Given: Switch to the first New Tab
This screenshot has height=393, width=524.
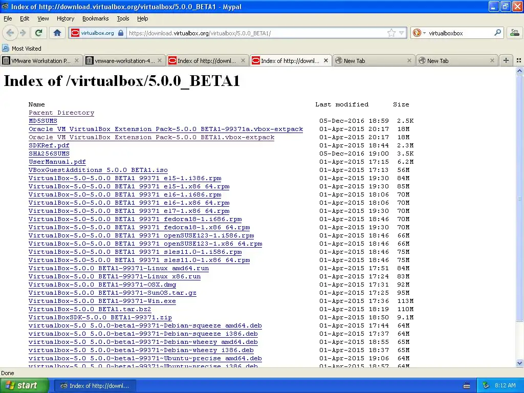Looking at the screenshot, I should tap(373, 60).
